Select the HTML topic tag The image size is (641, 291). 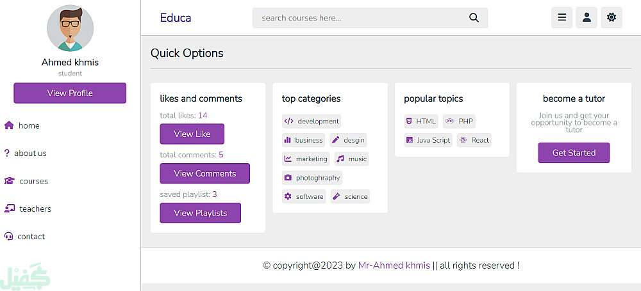tap(420, 122)
